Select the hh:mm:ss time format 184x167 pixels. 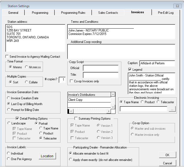27,67
